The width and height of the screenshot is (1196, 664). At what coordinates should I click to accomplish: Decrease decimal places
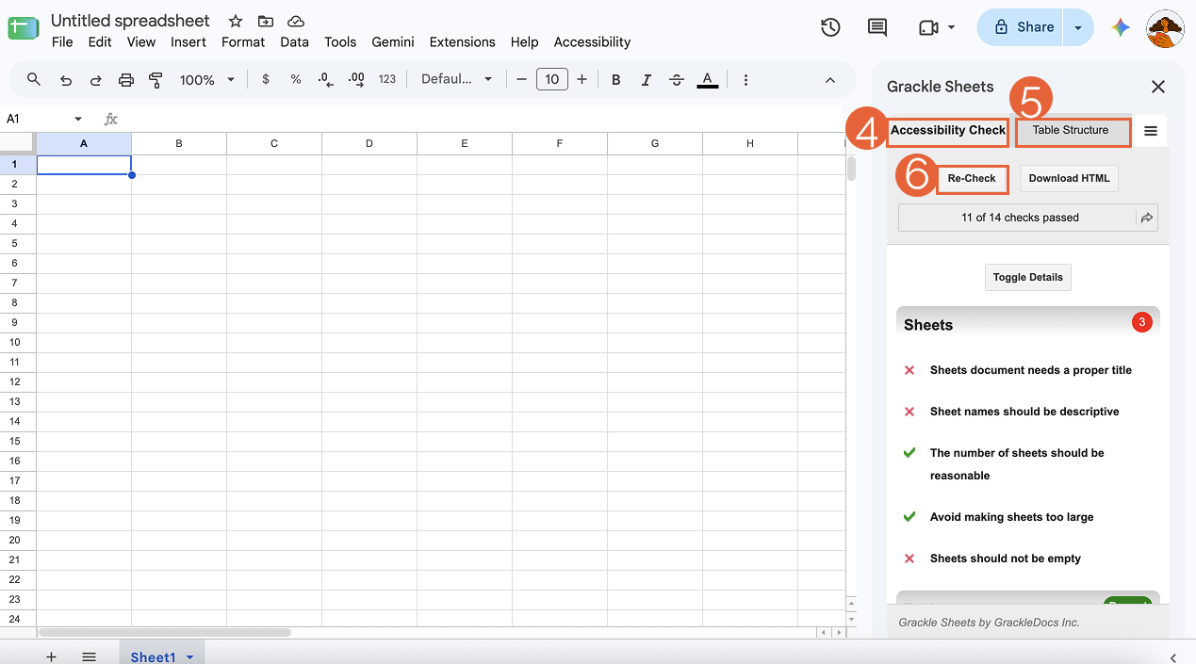(x=326, y=80)
